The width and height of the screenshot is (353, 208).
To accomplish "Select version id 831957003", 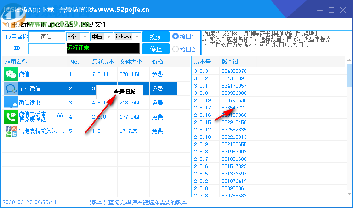I will (x=234, y=152).
